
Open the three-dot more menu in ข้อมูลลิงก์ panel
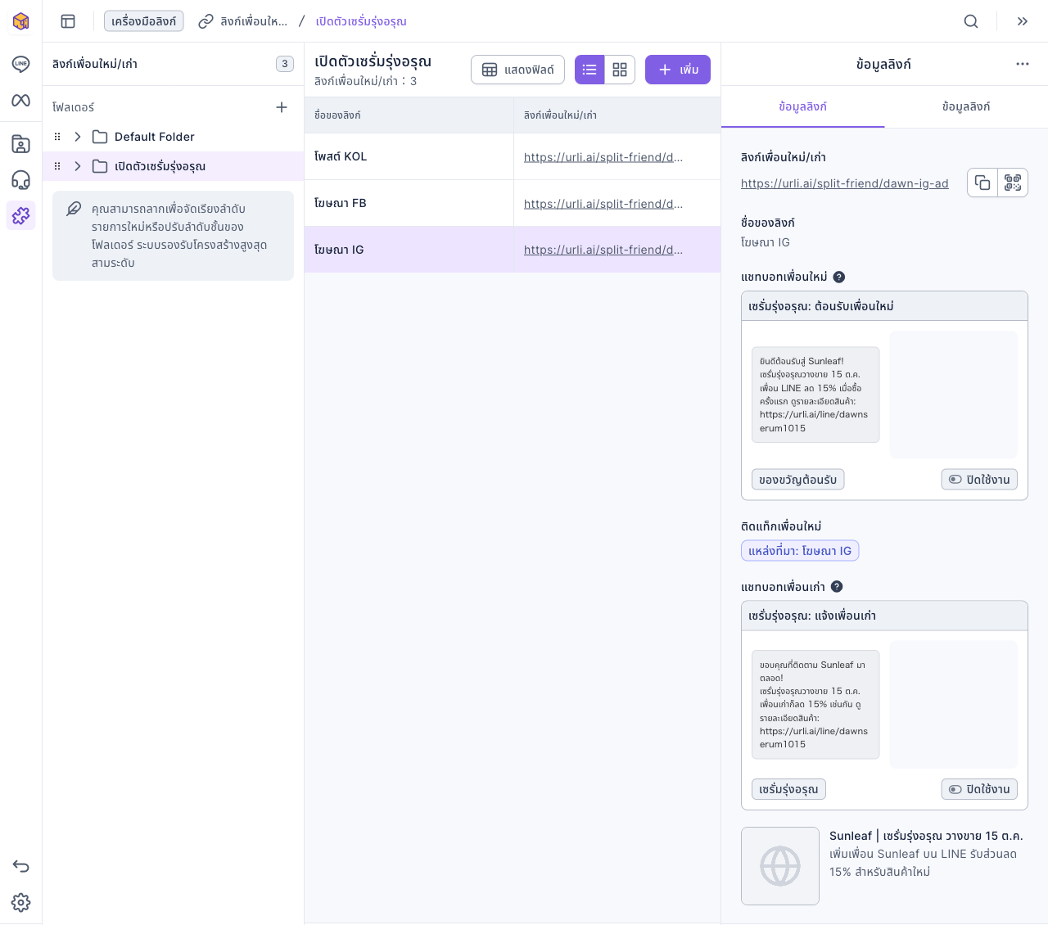[x=1023, y=64]
